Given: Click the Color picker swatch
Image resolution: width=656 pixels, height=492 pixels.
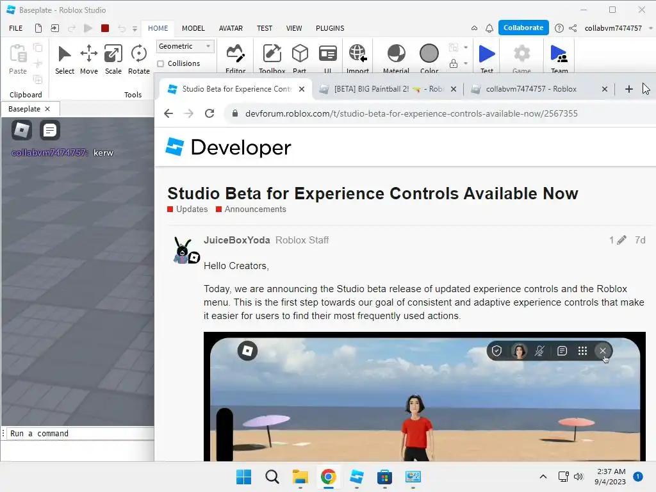Looking at the screenshot, I should click(429, 58).
